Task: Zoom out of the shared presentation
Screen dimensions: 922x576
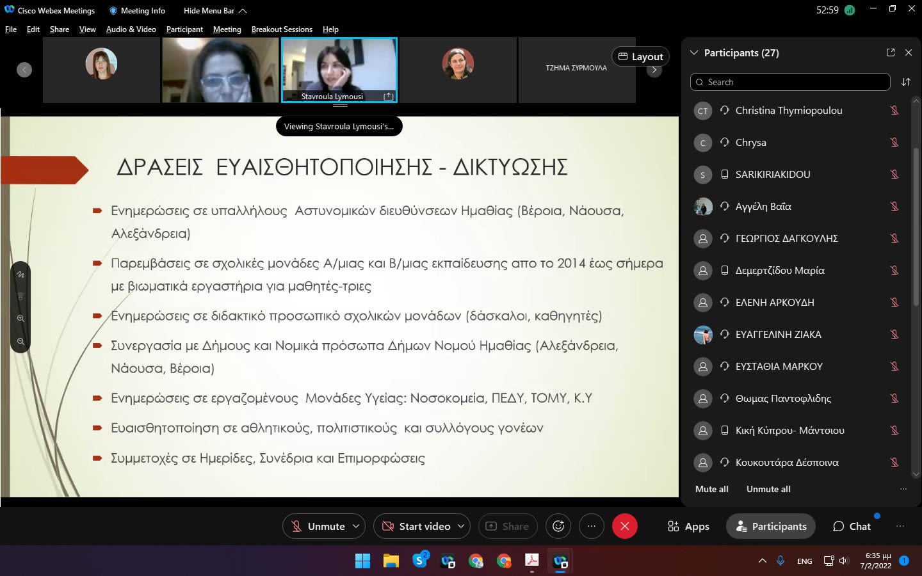Action: pos(20,341)
